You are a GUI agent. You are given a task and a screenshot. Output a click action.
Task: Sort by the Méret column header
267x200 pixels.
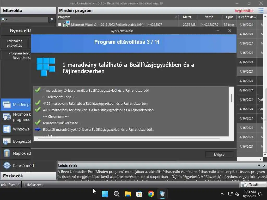pos(187,17)
